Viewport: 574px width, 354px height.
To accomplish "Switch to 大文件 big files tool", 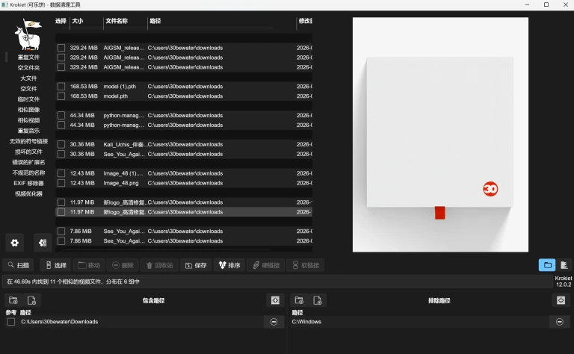I will click(28, 78).
